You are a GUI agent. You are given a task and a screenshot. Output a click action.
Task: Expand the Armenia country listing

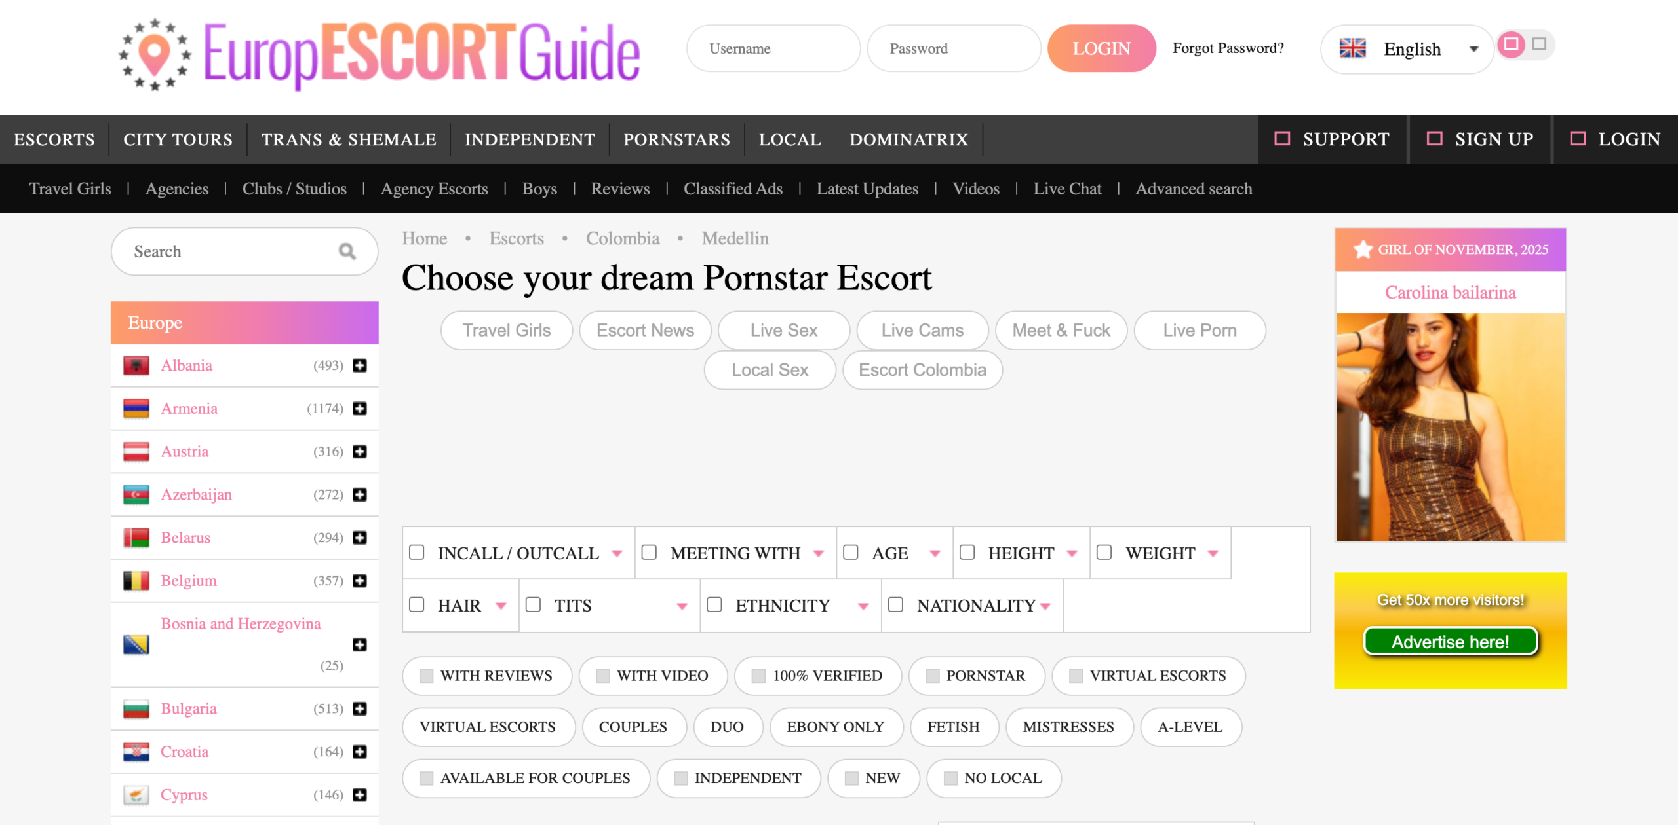click(x=359, y=408)
